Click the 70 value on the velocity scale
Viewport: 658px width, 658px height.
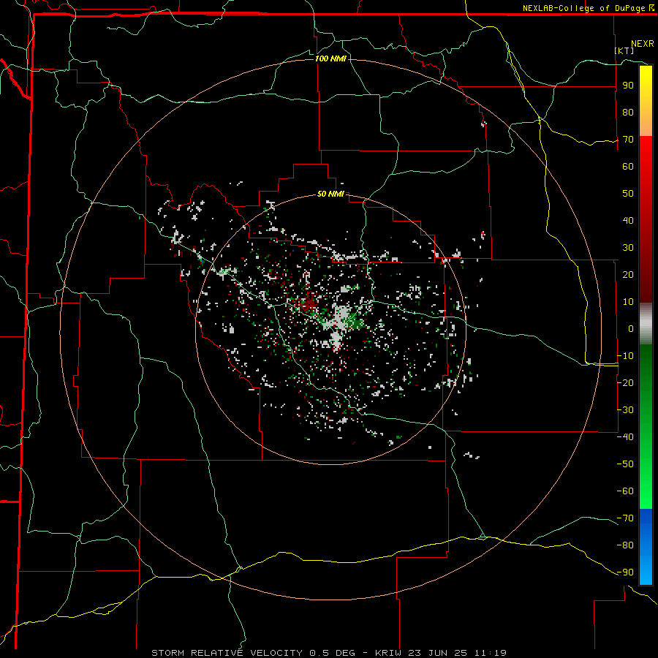click(628, 140)
